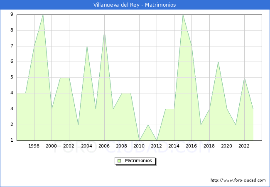Click the y-axis value 4
The width and height of the screenshot is (270, 187).
[12, 93]
